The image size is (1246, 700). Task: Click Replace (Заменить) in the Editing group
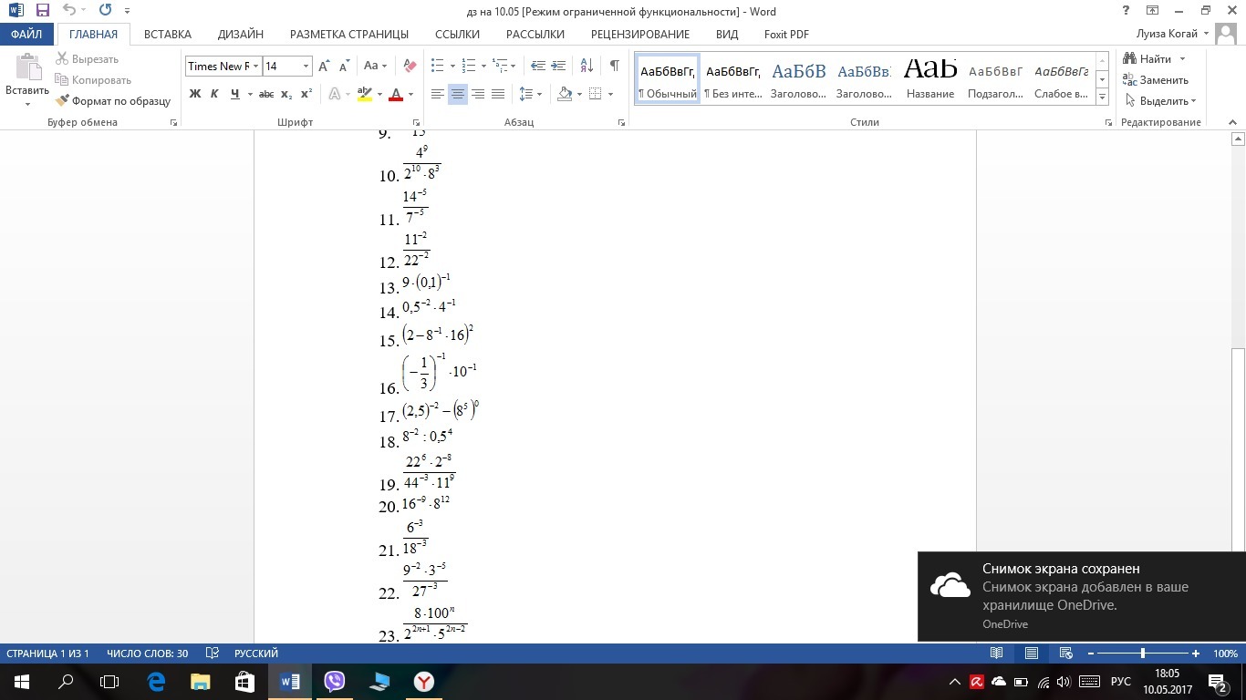tap(1157, 80)
